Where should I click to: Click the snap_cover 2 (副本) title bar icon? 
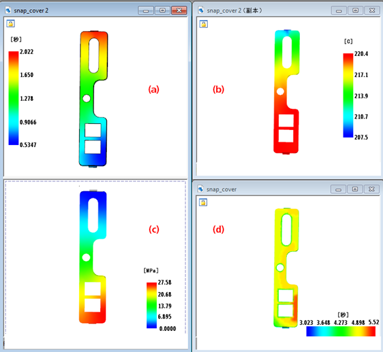point(201,11)
